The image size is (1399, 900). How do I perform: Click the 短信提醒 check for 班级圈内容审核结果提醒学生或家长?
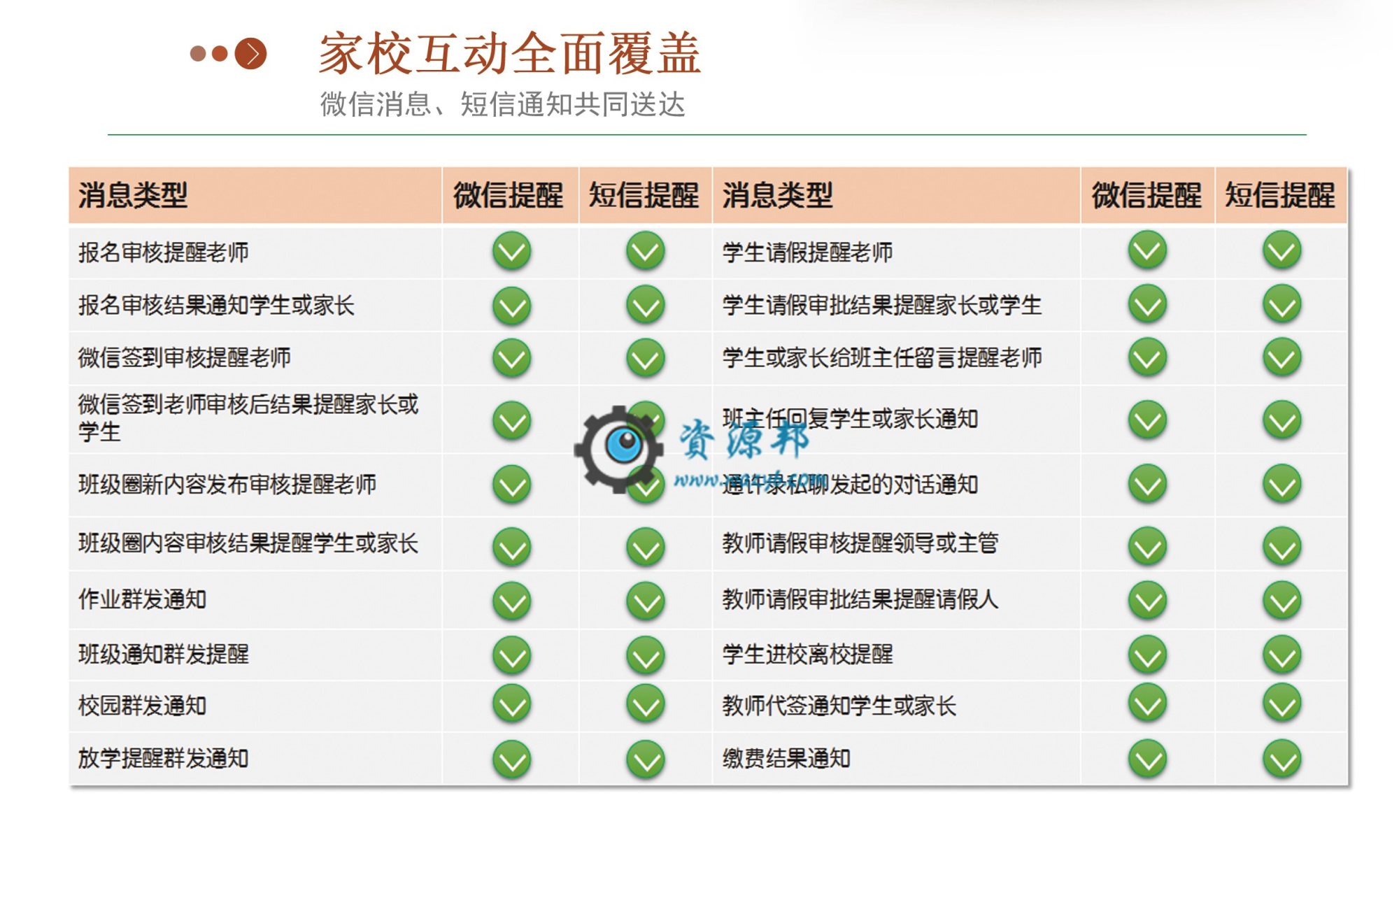[646, 546]
